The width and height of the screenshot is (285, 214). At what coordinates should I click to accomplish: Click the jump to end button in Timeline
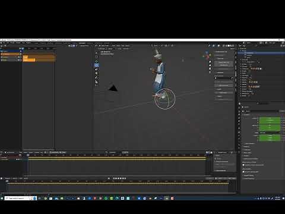[x=125, y=178]
